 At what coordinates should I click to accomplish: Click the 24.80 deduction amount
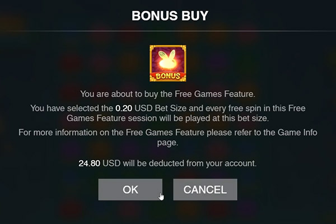coord(90,164)
